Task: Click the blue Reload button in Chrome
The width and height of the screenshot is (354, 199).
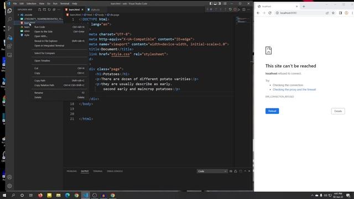Action: [272, 111]
